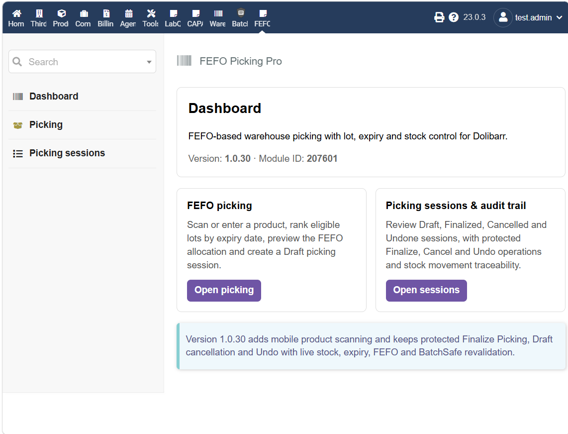Open the Agenda calendar icon
Viewport: 568px width, 434px height.
(129, 14)
